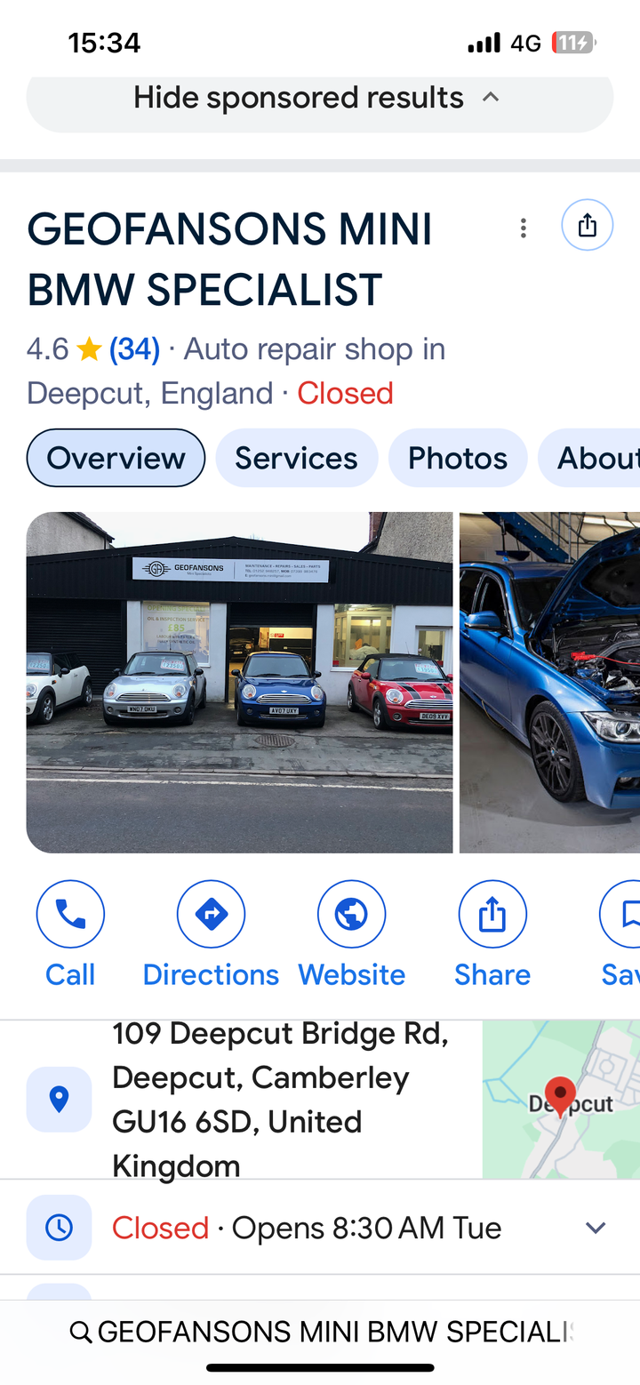Open the Website globe icon

tap(352, 914)
